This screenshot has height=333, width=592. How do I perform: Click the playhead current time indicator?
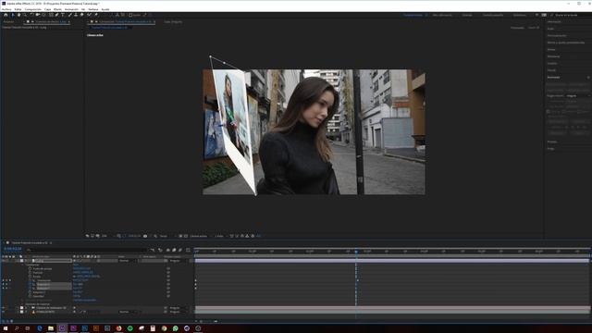click(356, 251)
